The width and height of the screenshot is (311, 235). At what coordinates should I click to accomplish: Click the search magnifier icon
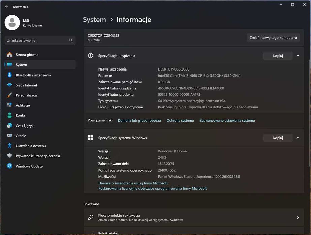71,40
